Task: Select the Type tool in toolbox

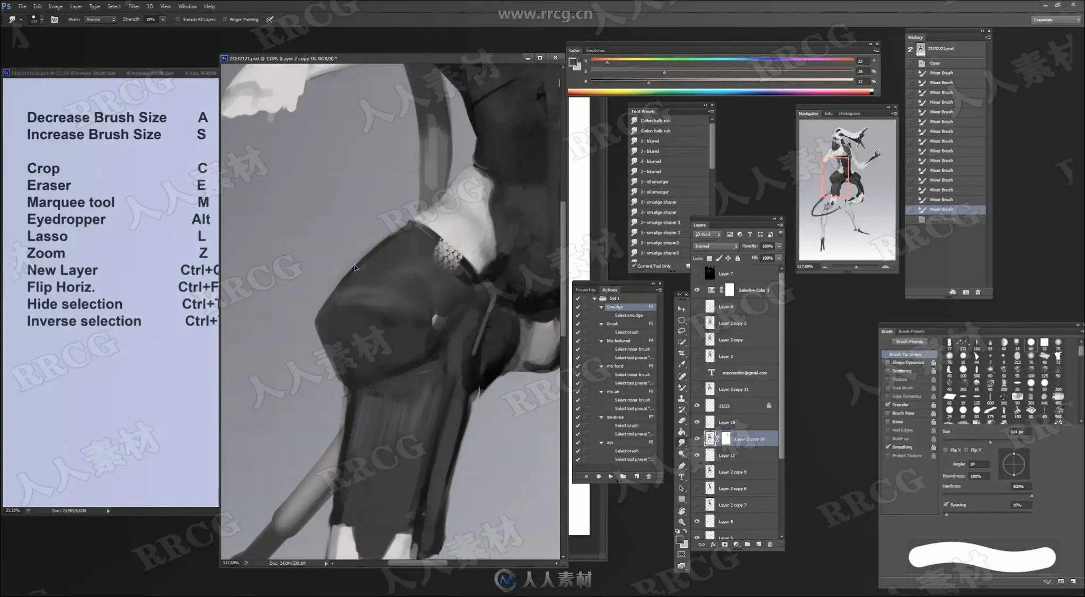Action: [682, 477]
